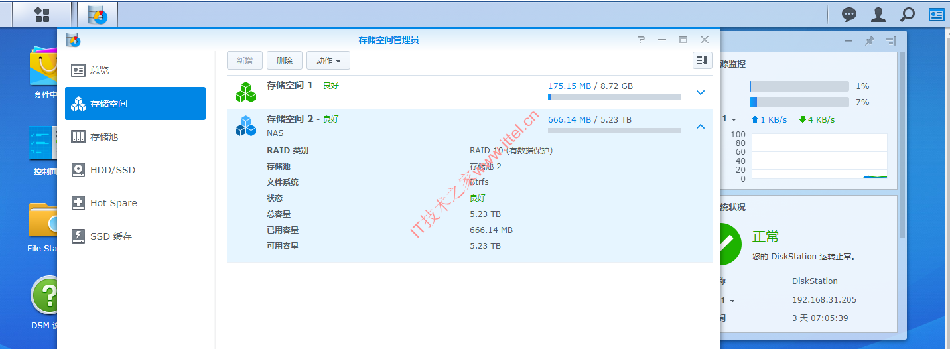The height and width of the screenshot is (349, 950).
Task: Click the Storage Manager taskbar icon
Action: pos(98,14)
